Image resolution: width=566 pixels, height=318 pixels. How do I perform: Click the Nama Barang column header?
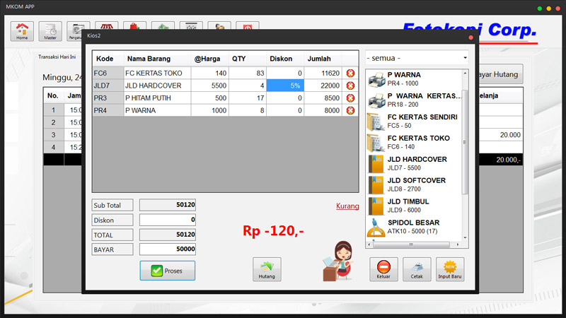(x=157, y=59)
